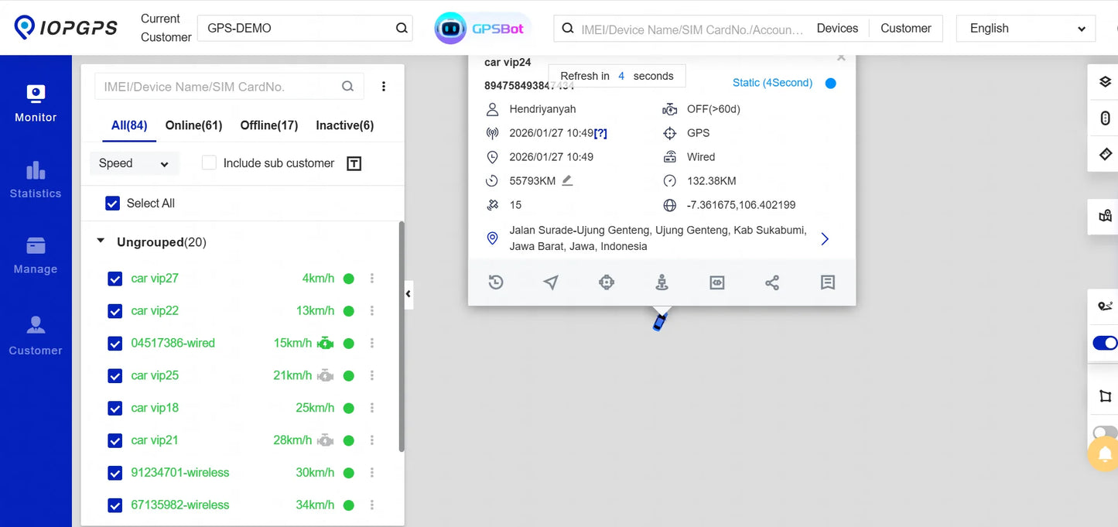
Task: Click the blue status dot beside Static
Action: pos(831,83)
